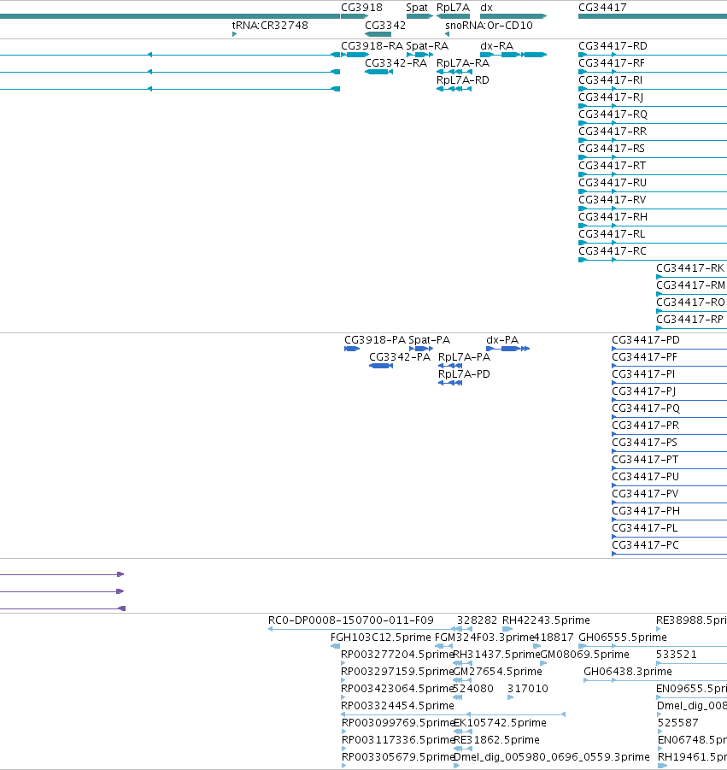Click transcript CG34417-RS

(x=612, y=149)
